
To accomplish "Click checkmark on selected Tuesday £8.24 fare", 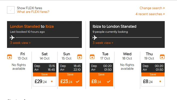I will coord(109,81).
